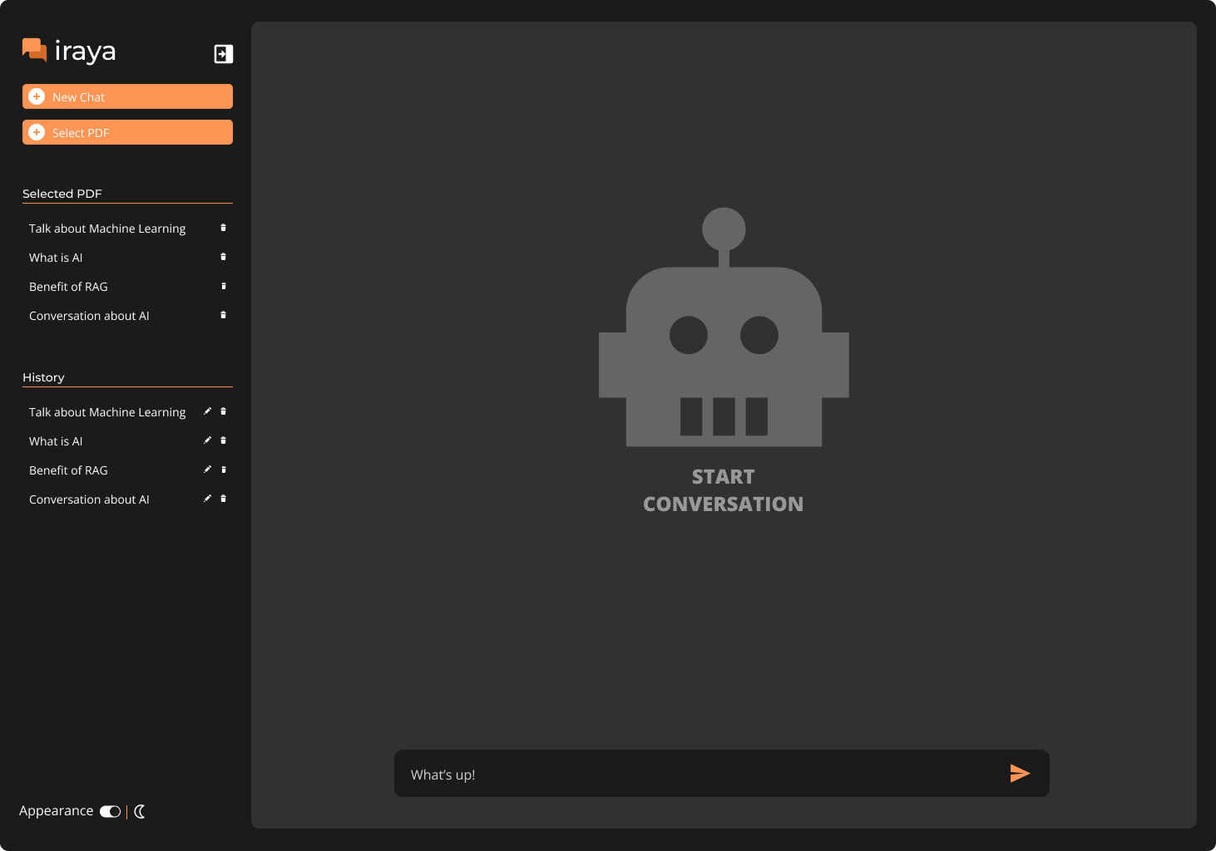The width and height of the screenshot is (1216, 851).
Task: Select 'What is AI' under Selected PDF
Action: 56,258
